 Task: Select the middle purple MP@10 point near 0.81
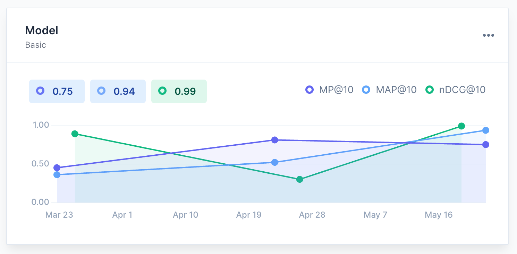coord(275,140)
